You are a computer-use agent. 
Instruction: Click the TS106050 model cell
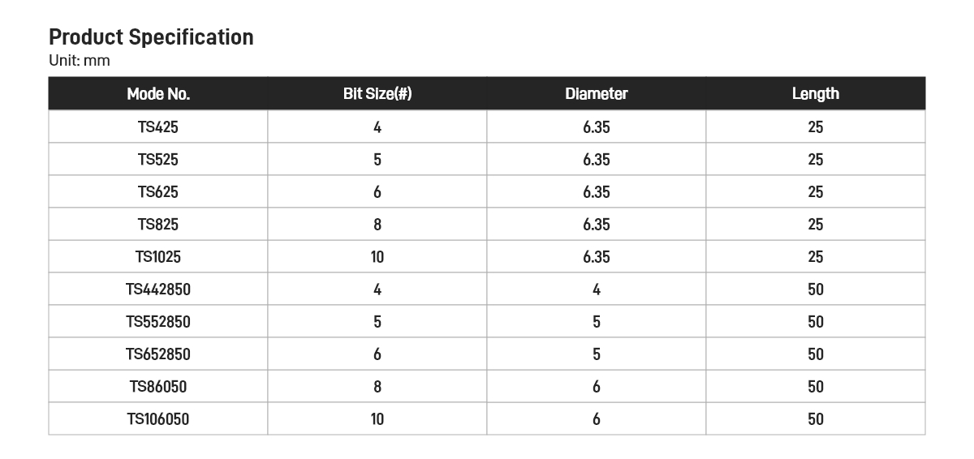pyautogui.click(x=158, y=419)
